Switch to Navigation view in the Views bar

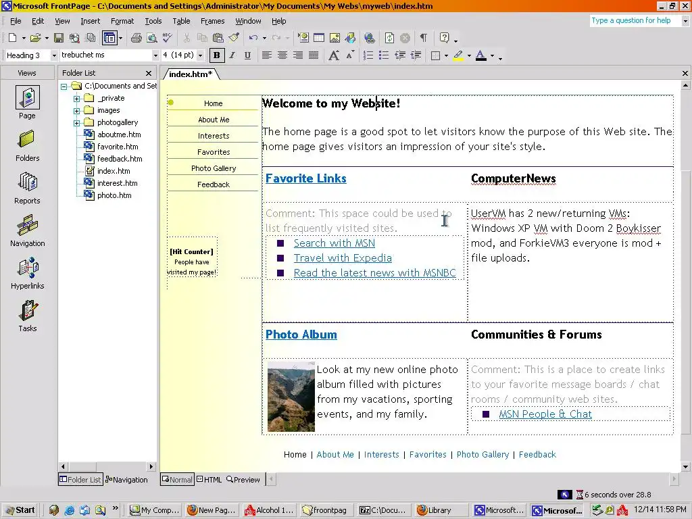pyautogui.click(x=27, y=231)
